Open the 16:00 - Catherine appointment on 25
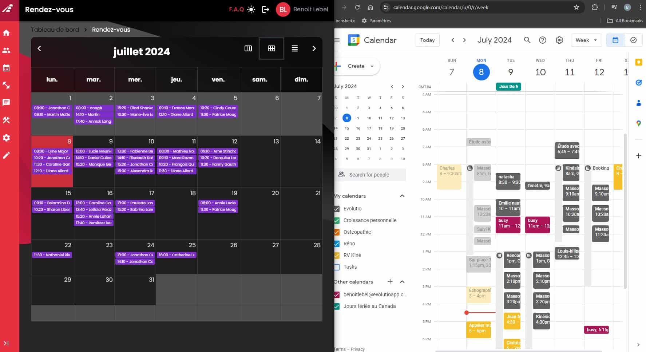646x352 pixels. 177,255
